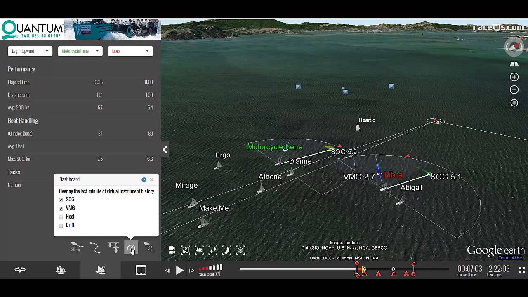Toggle the VMG overlay checkbox
528x297 pixels.
[x=61, y=208]
